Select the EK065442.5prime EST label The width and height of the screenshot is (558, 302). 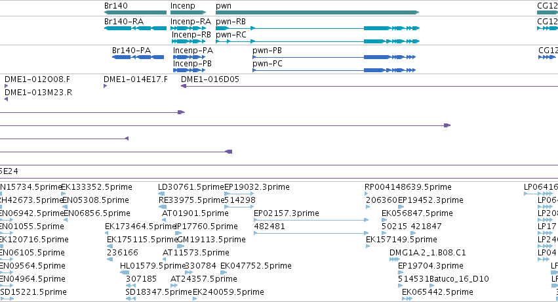[x=438, y=293]
